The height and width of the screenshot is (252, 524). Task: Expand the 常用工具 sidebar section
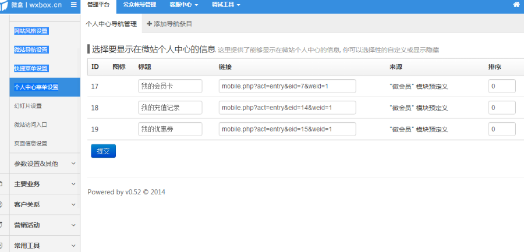45,246
